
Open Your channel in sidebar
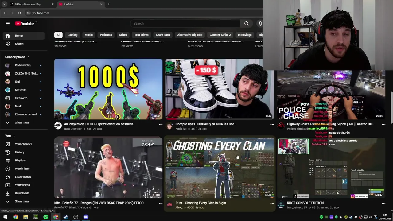click(x=24, y=144)
